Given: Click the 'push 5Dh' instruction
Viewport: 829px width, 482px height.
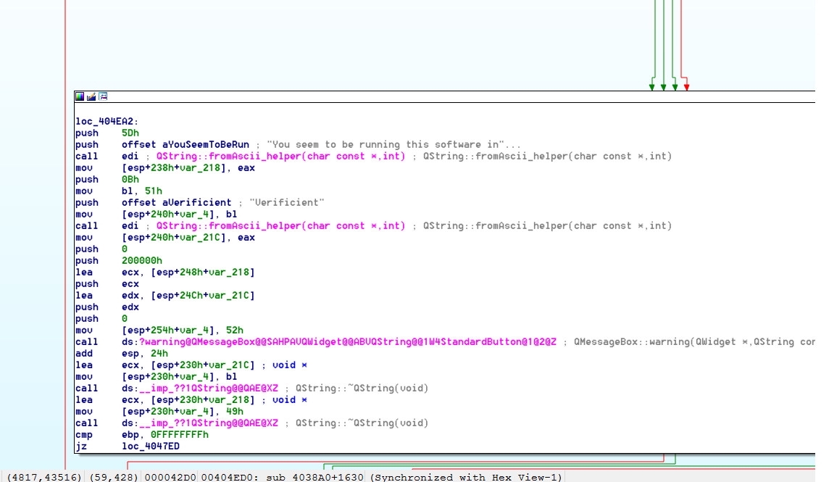Looking at the screenshot, I should click(x=107, y=133).
